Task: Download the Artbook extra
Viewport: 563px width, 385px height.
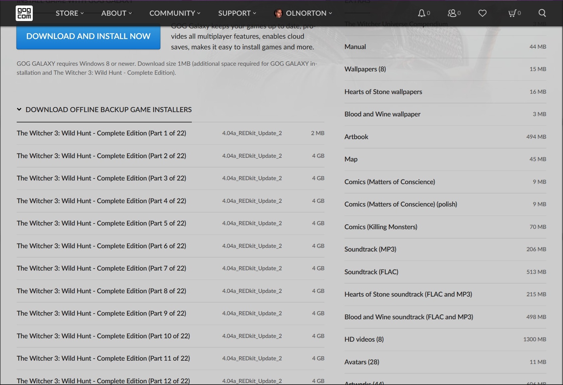Action: pos(445,137)
